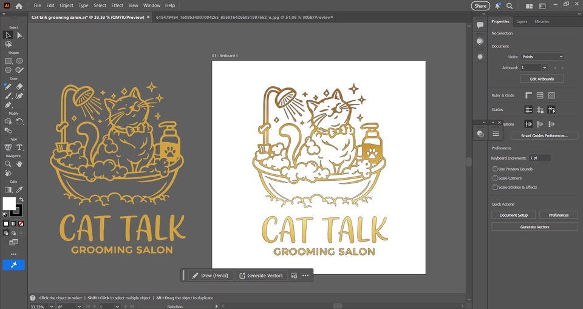Viewport: 583px width, 309px height.
Task: Check the Scale Corners option
Action: (495, 178)
